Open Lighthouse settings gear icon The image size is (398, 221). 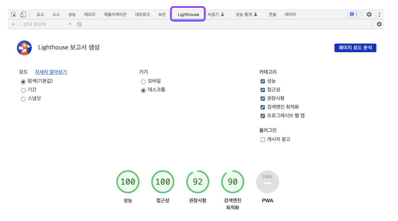pos(379,24)
